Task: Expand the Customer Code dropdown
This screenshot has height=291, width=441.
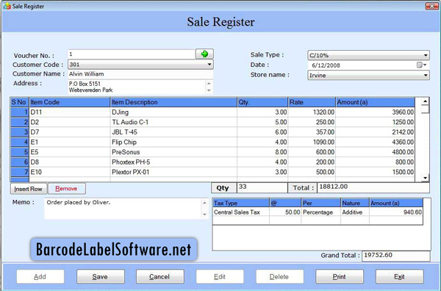Action: point(209,65)
